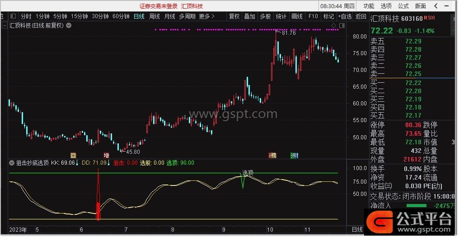
Task: Click the 汇顶科技 title link
Action: coord(192,6)
